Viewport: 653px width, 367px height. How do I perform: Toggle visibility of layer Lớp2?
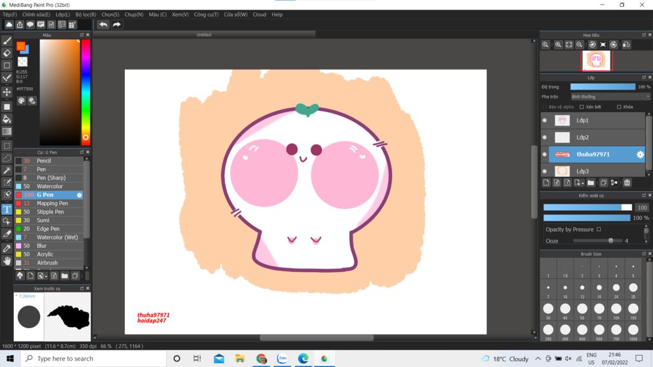click(545, 138)
